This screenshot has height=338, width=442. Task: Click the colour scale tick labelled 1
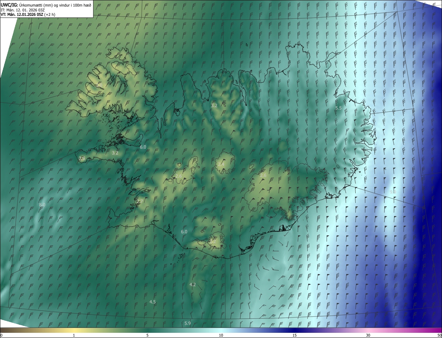[74, 336]
